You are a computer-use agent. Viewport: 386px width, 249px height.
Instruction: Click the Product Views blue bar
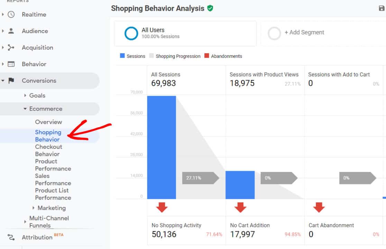click(240, 185)
